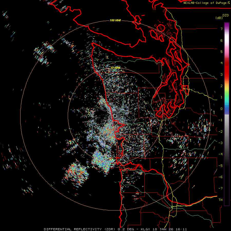Click the 6 value on color scale
This screenshot has height=231, width=231.
tap(222, 40)
